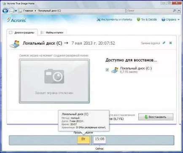Click the drive icon beside Локальный диск (C) heading
The image size is (183, 153).
(15, 44)
